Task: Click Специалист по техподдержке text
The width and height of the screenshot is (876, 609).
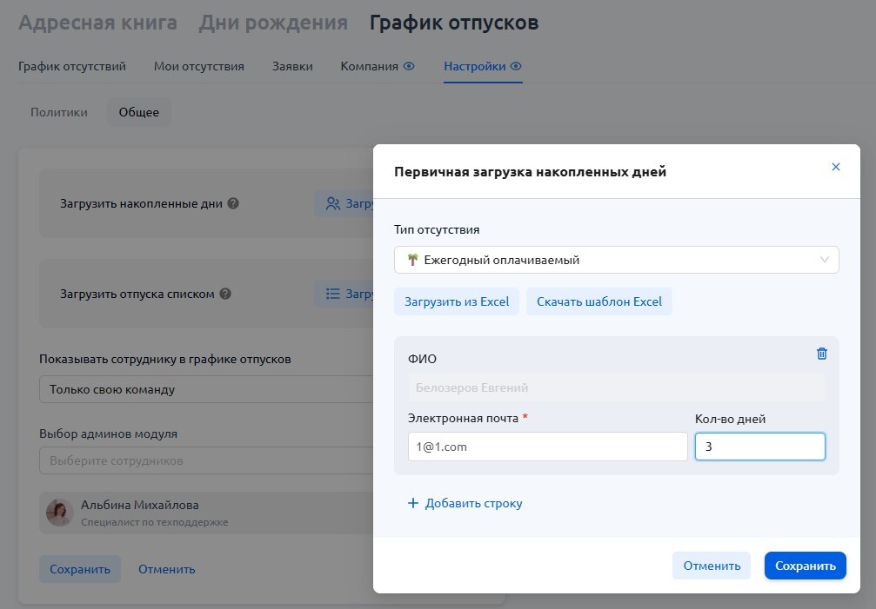Action: [x=154, y=522]
